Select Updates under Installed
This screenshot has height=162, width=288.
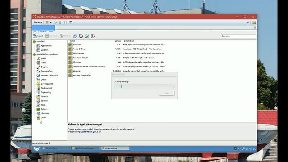click(45, 50)
